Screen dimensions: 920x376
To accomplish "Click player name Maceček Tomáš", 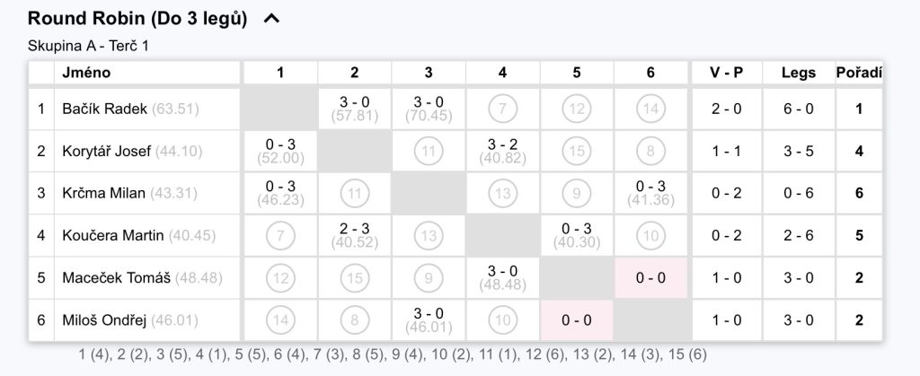I will 116,277.
